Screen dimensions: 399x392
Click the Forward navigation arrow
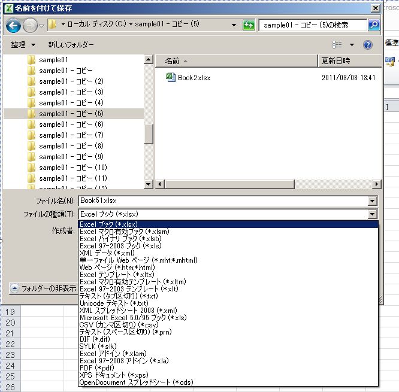30,25
